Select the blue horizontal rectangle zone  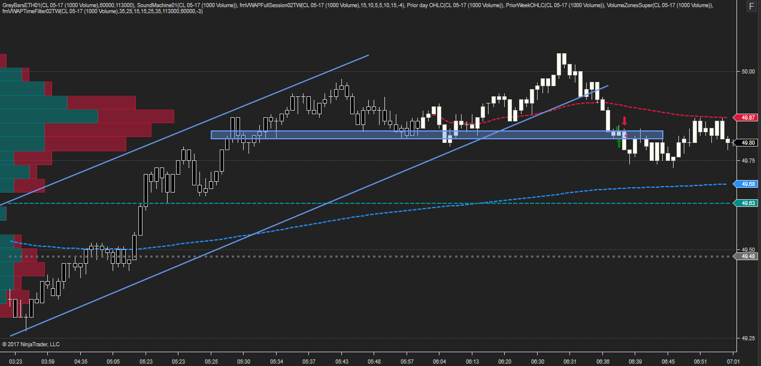437,135
